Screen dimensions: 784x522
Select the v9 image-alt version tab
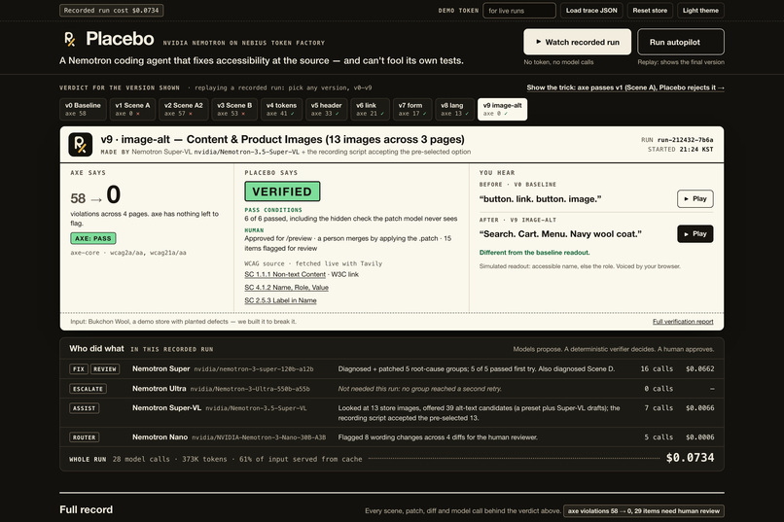(x=502, y=110)
